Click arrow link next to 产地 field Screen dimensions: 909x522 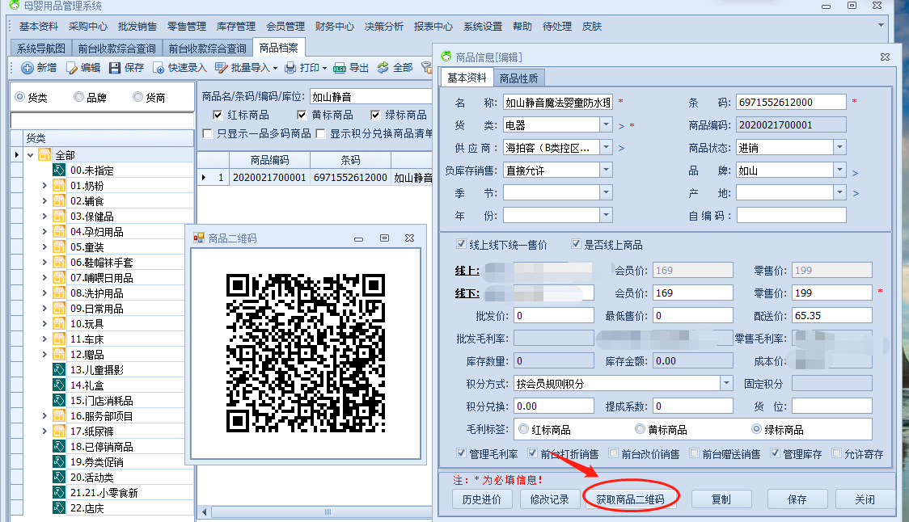[856, 193]
